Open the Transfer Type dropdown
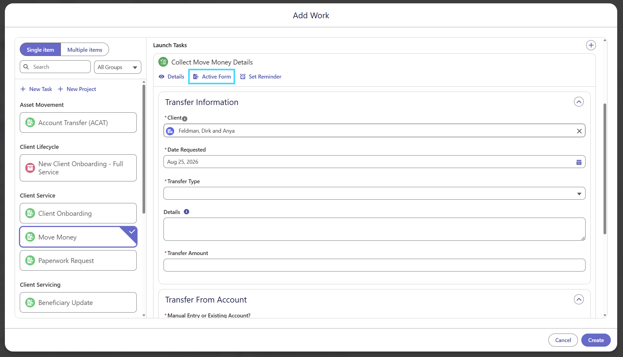This screenshot has height=357, width=623. tap(374, 194)
